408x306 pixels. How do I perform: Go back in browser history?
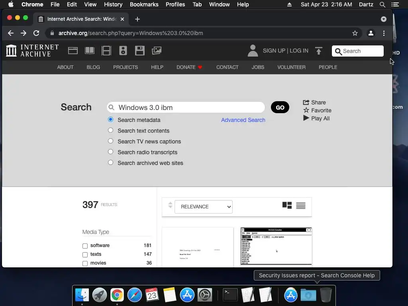coord(11,33)
